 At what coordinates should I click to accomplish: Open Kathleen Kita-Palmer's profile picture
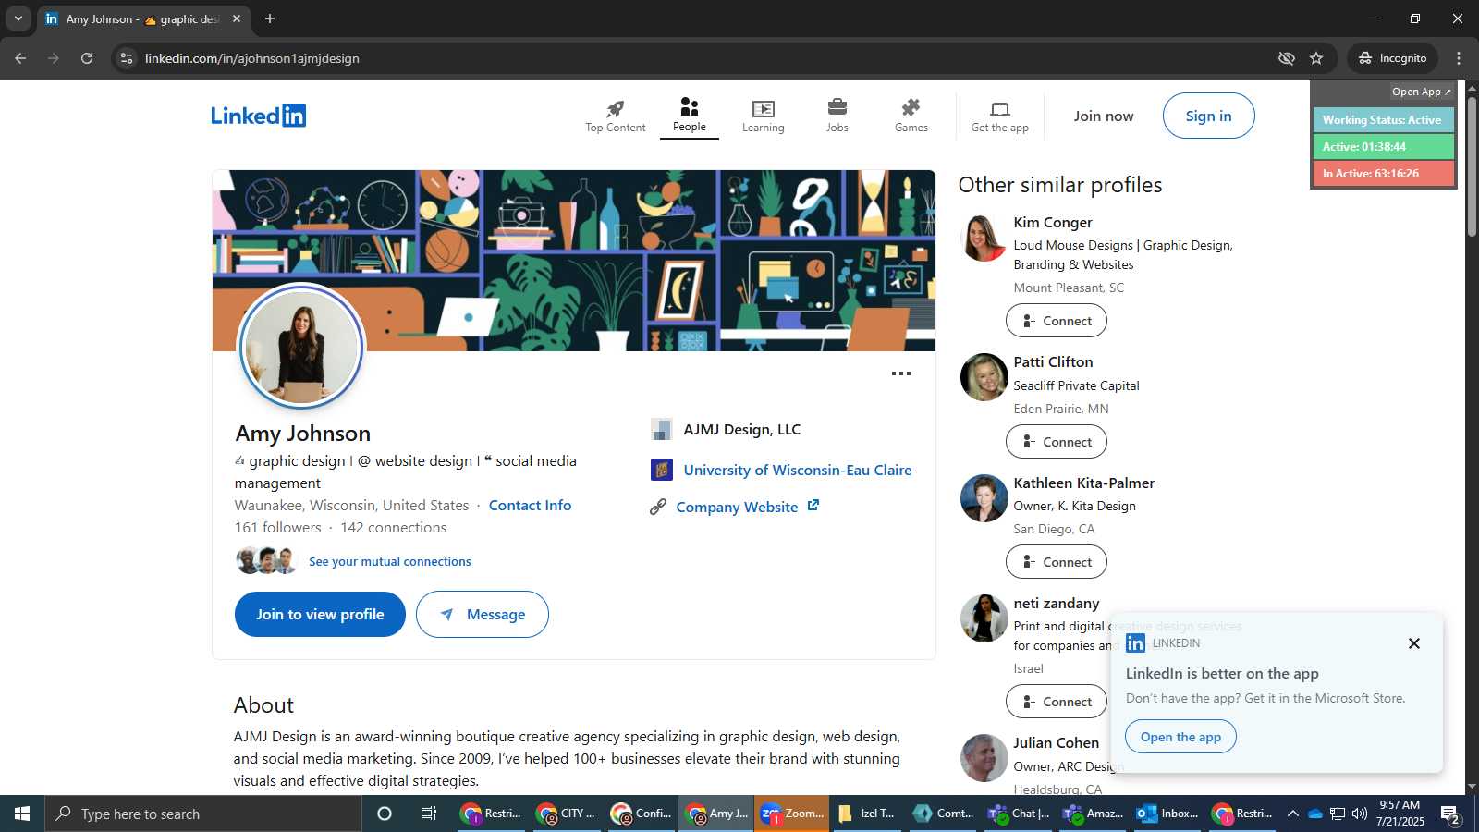[984, 498]
